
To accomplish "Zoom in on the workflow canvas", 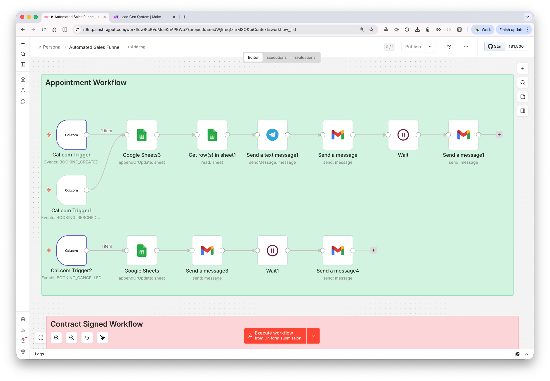I will click(56, 338).
